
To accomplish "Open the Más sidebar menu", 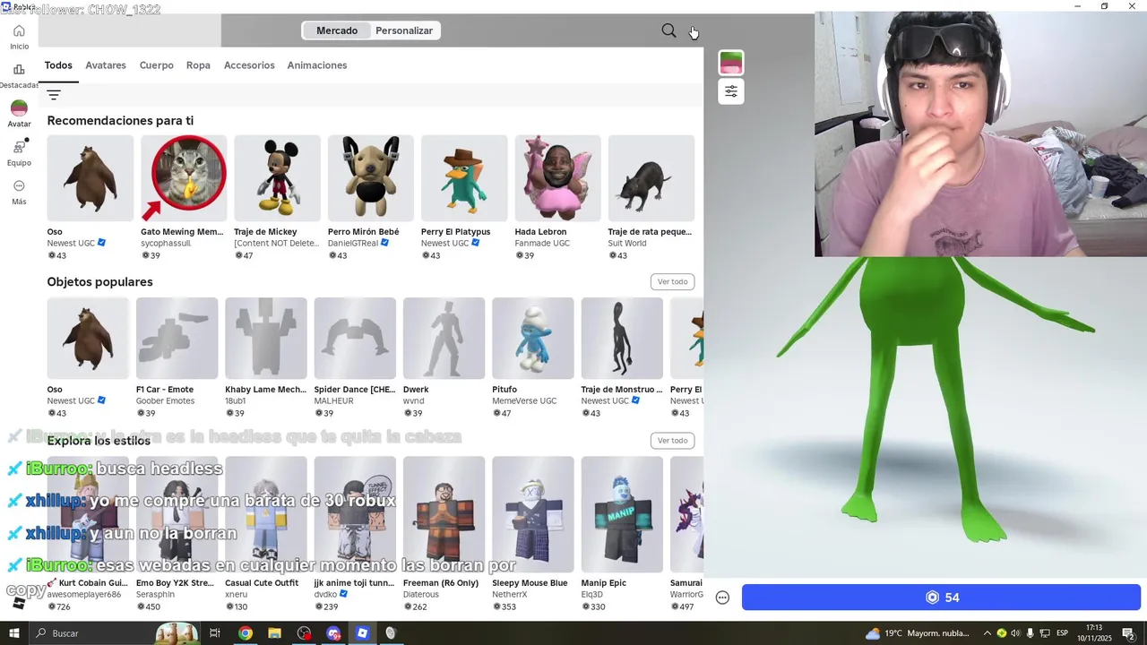I will tap(19, 192).
